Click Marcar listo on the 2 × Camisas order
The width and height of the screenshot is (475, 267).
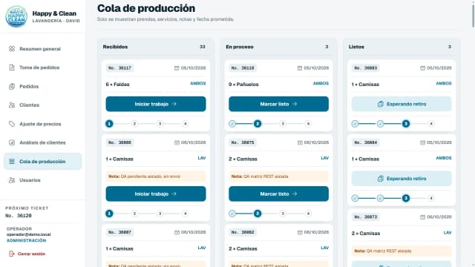click(x=279, y=194)
